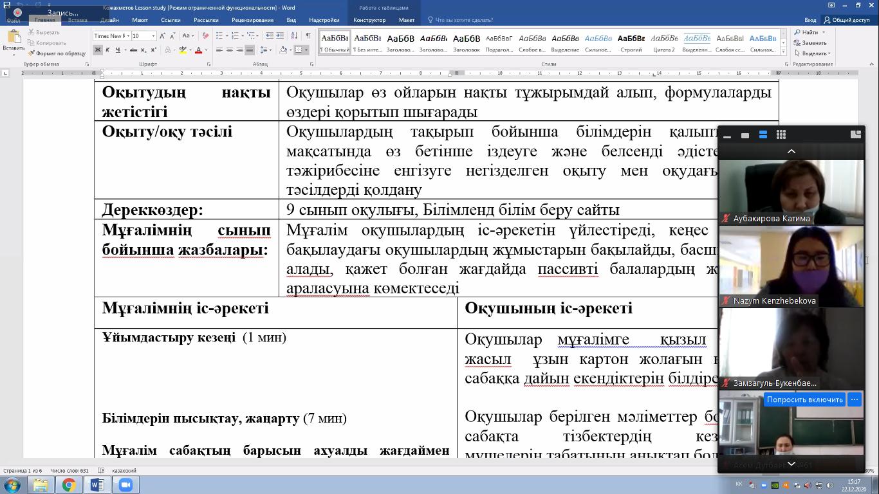Viewport: 879px width, 494px height.
Task: Open the Рецензирование (Review) tab
Action: (x=253, y=20)
